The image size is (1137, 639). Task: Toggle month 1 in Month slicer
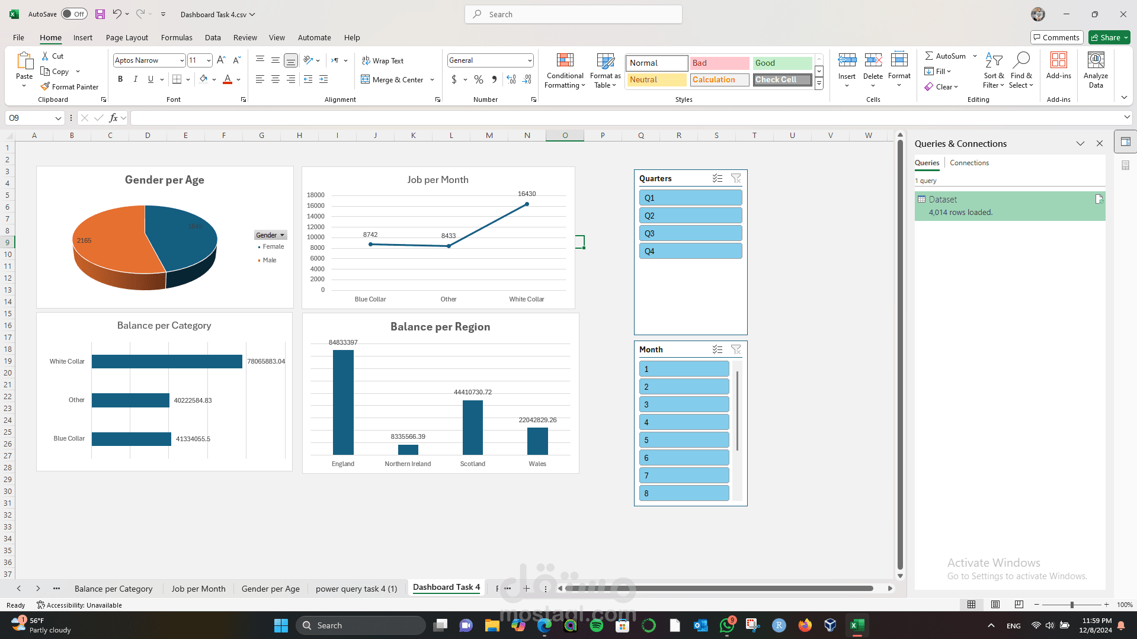click(684, 369)
